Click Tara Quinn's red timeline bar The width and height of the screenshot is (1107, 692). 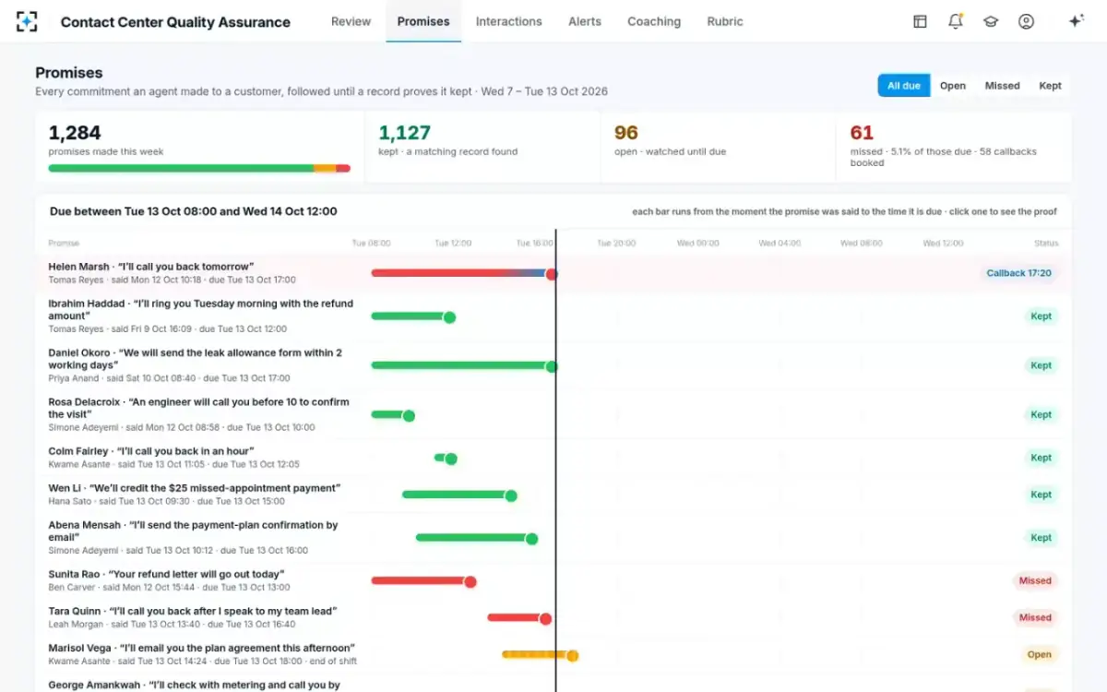tap(518, 618)
